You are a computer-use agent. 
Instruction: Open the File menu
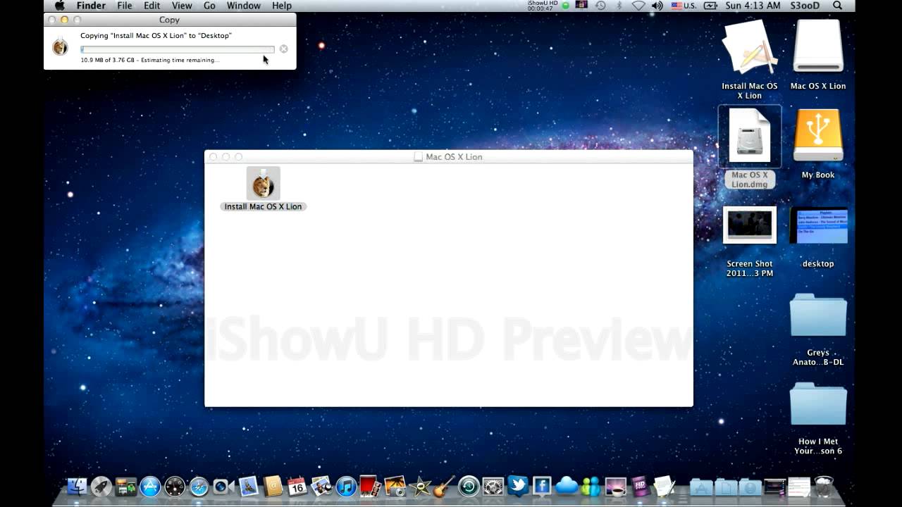click(x=125, y=6)
